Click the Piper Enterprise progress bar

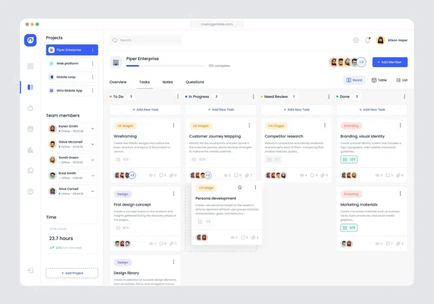coord(165,66)
